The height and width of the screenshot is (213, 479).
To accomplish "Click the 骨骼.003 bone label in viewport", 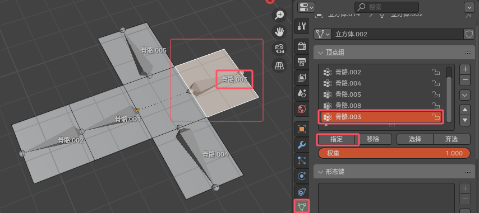I will pyautogui.click(x=234, y=79).
